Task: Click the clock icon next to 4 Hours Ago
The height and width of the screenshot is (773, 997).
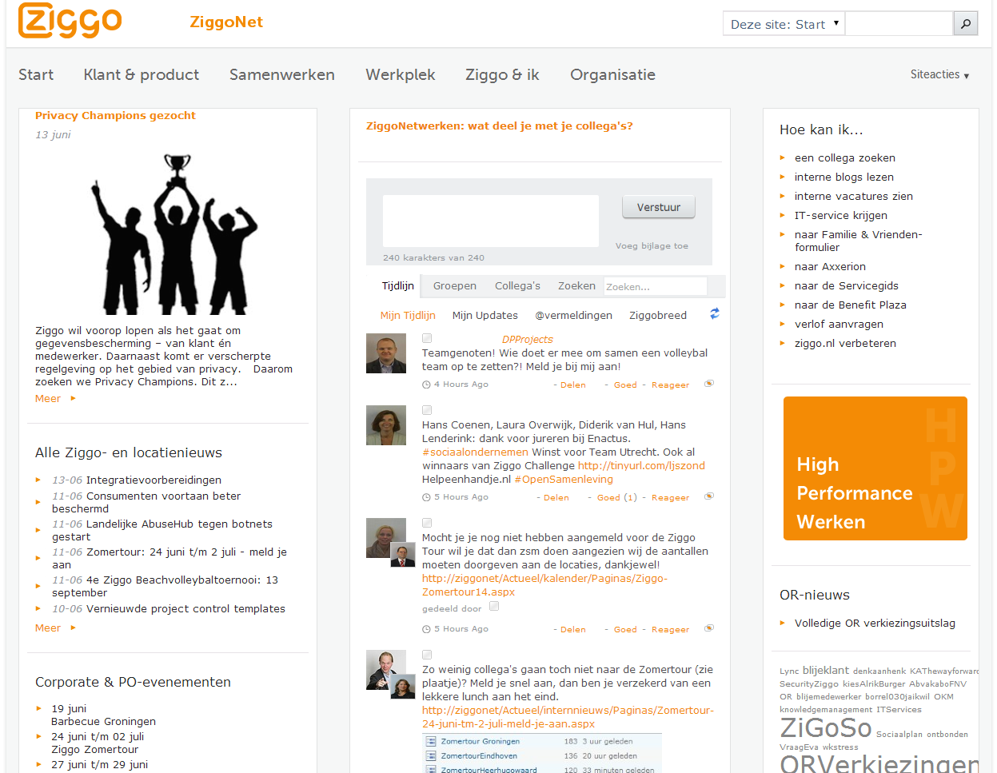Action: coord(426,385)
